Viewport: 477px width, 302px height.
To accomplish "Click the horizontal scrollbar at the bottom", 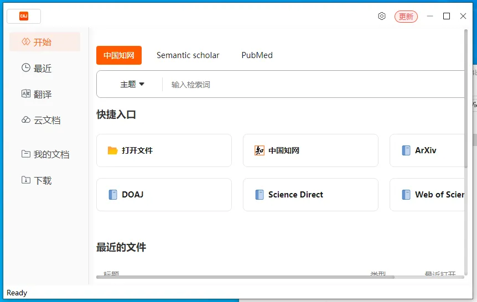I will click(245, 277).
